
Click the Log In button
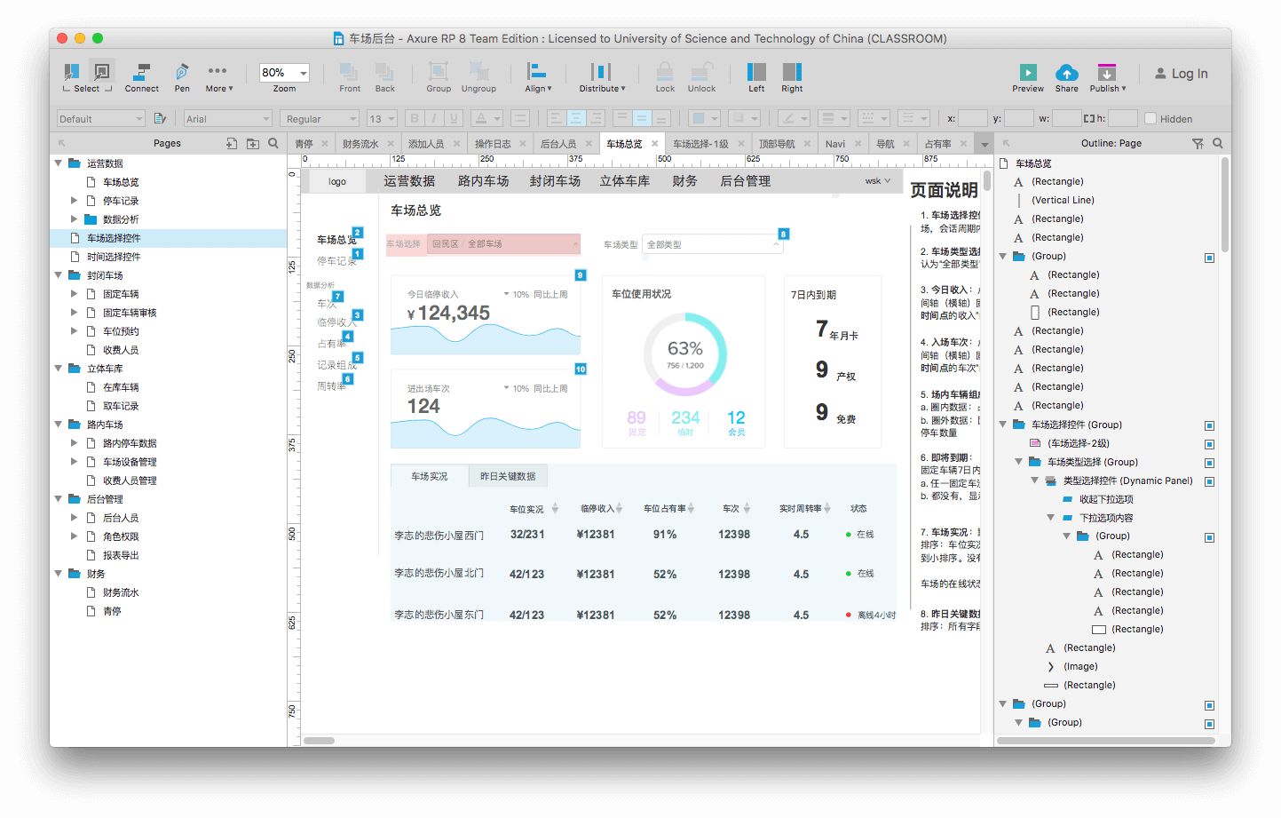point(1181,74)
